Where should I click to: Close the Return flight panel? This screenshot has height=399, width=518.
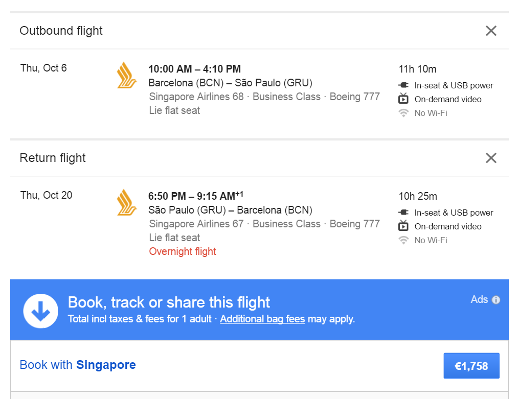491,158
